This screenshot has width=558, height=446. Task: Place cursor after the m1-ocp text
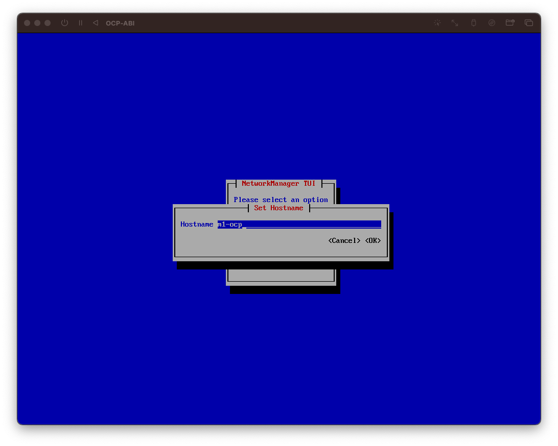pyautogui.click(x=244, y=224)
